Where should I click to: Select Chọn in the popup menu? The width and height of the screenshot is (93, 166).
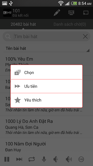tap(47, 72)
